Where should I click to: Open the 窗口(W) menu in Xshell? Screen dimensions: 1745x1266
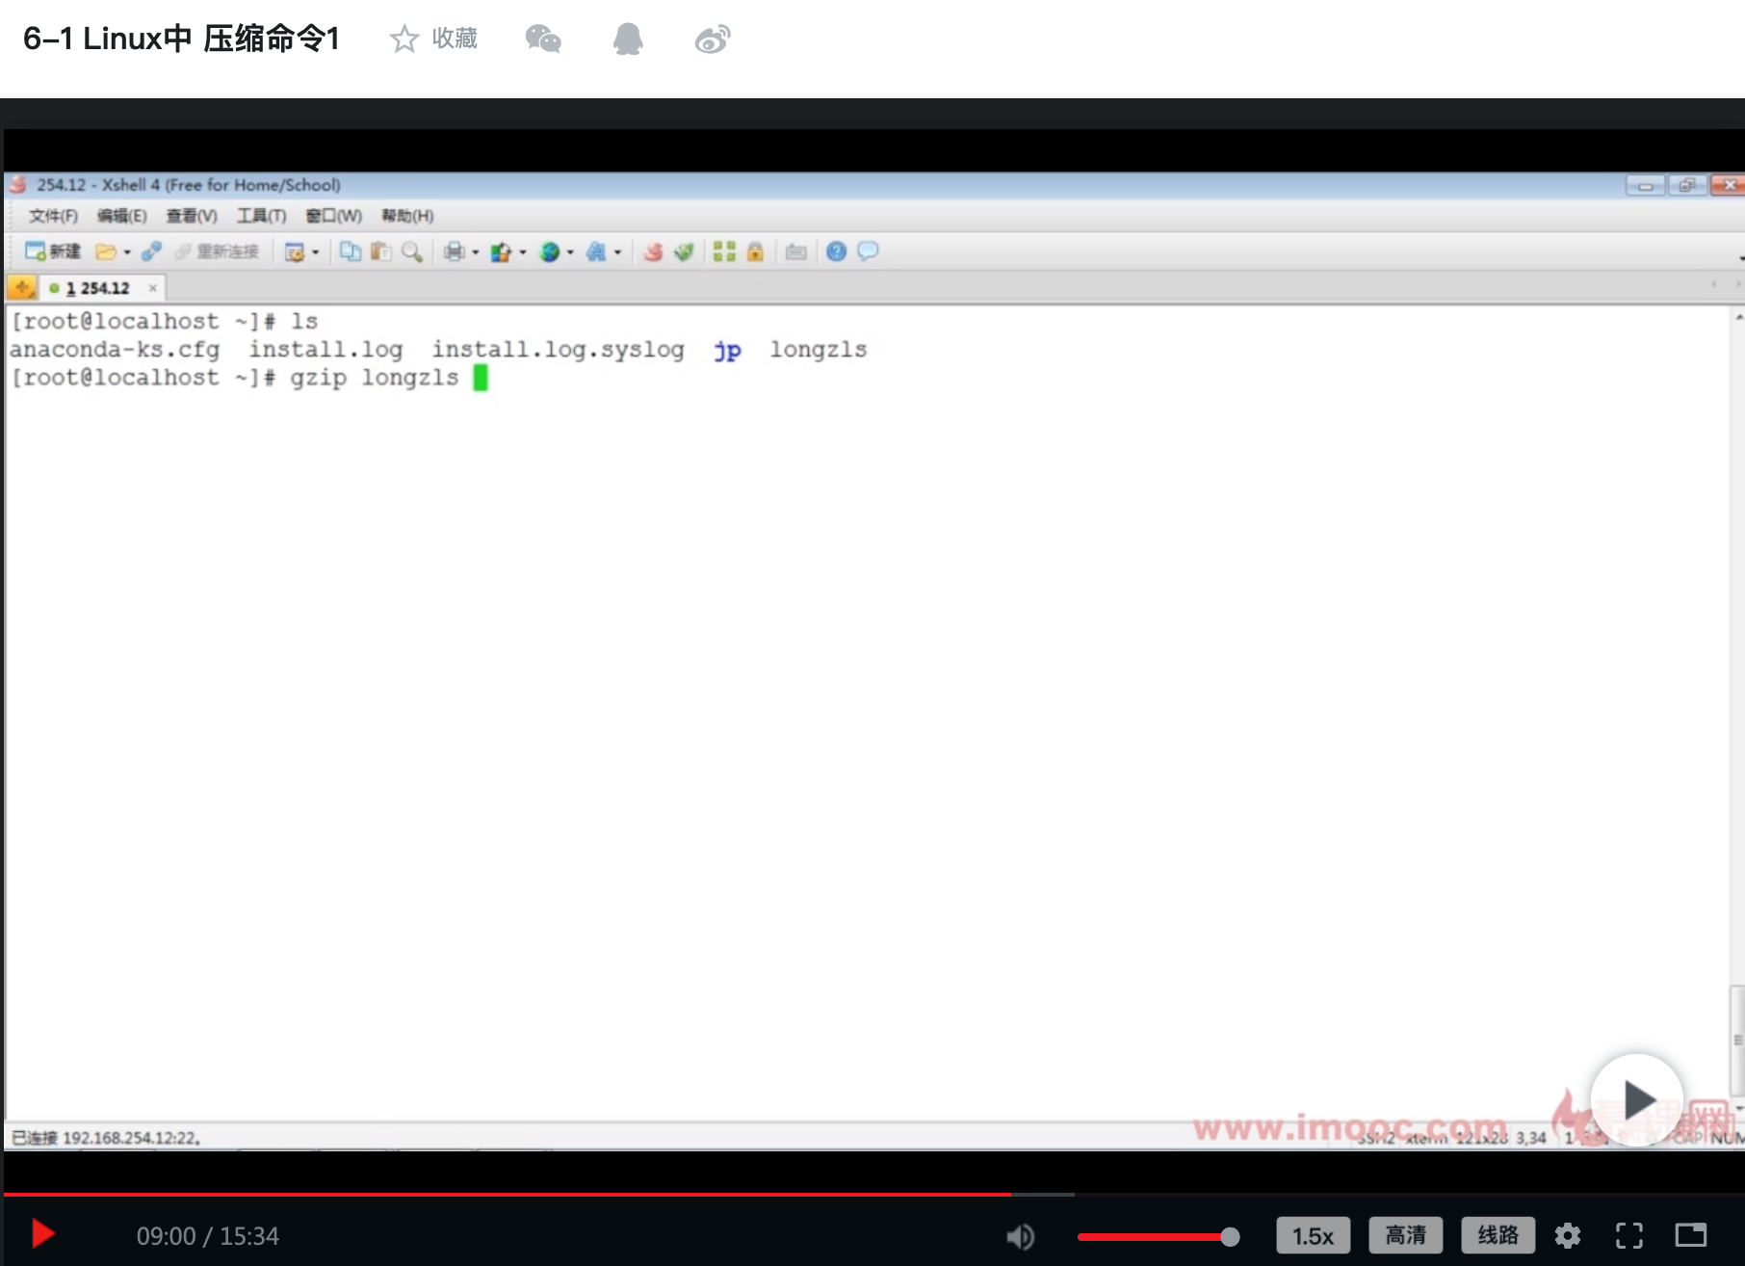pos(333,216)
